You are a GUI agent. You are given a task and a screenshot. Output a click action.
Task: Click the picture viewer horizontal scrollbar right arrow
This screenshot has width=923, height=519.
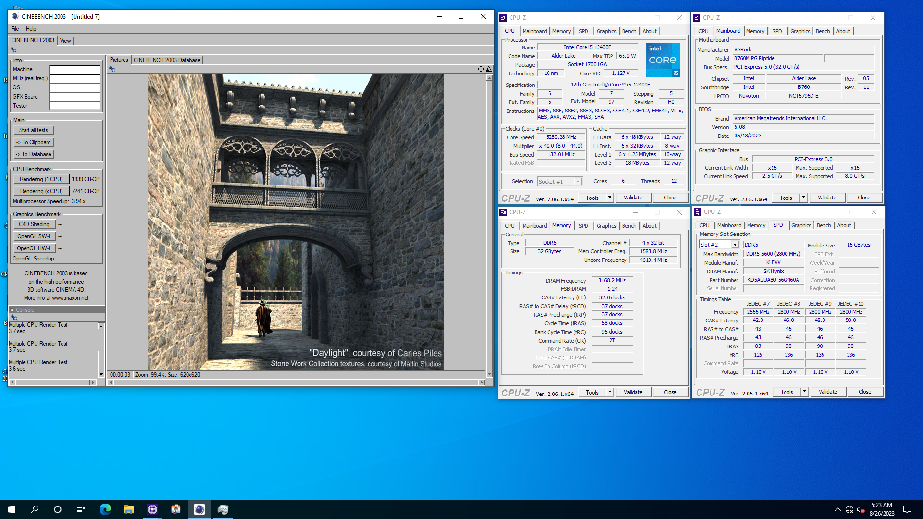point(481,383)
